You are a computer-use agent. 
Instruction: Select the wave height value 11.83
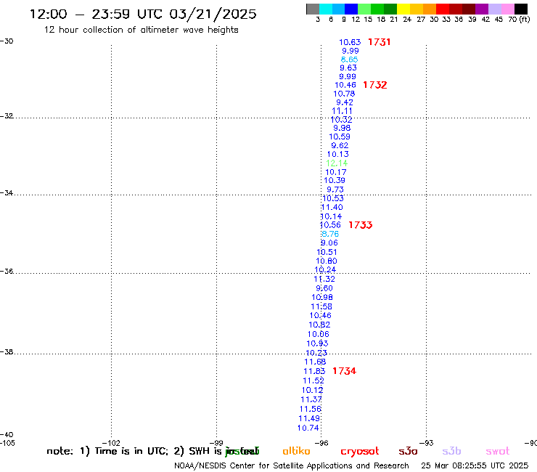click(314, 371)
